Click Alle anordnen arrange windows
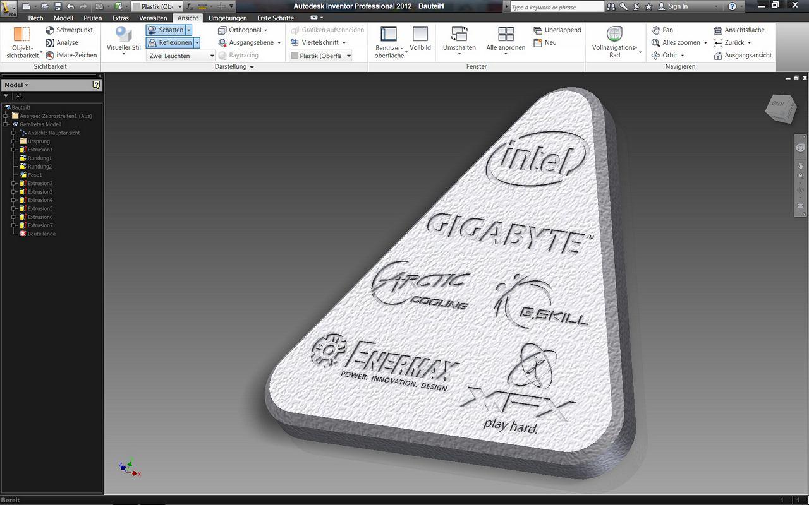809x505 pixels. click(x=506, y=40)
